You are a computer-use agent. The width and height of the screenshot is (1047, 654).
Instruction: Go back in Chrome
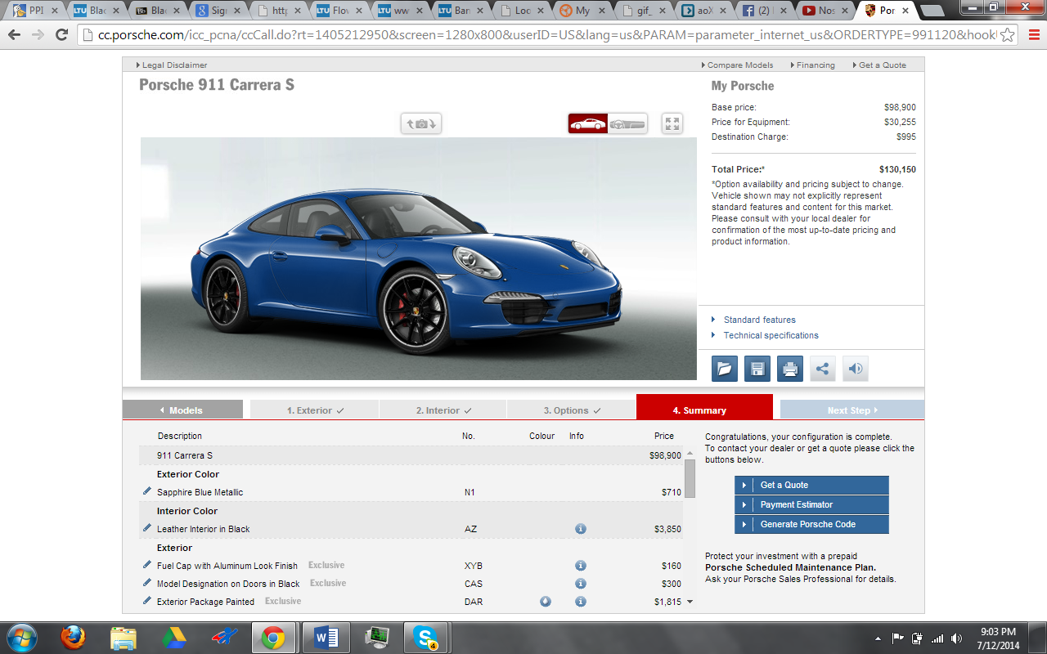pyautogui.click(x=14, y=35)
